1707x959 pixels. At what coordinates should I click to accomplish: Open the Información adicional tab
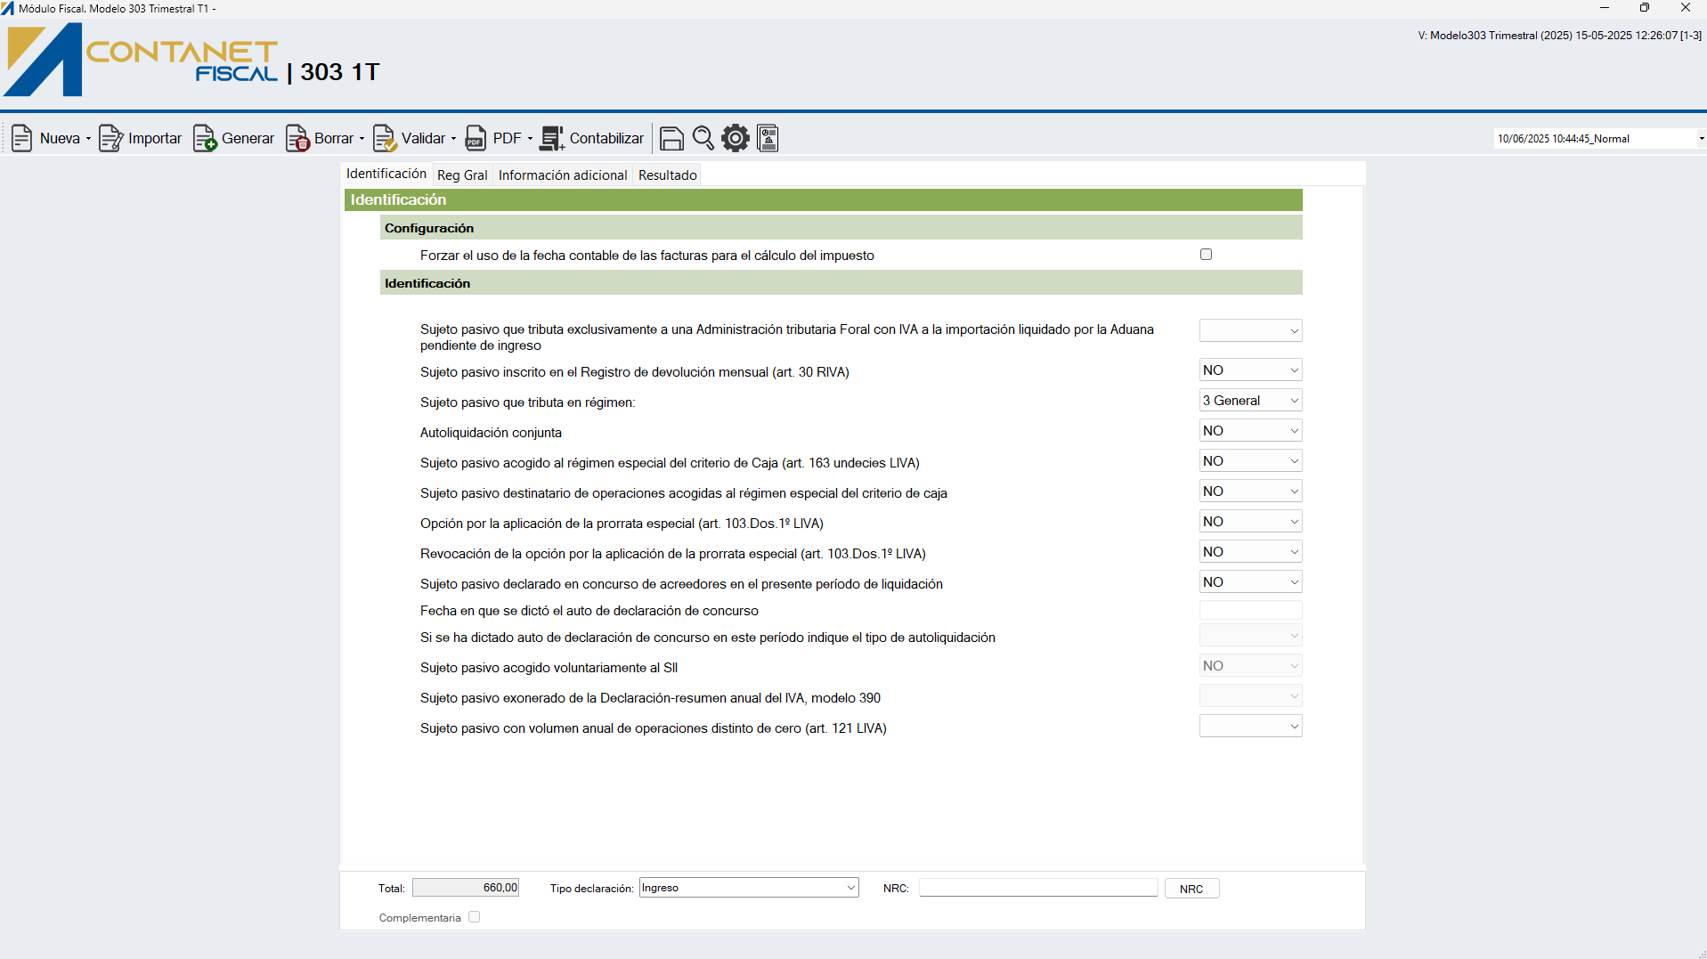(563, 175)
